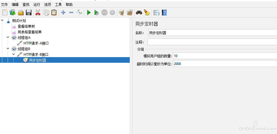Collapse the 线程组A node
Screen dimensions: 277x134
point(8,37)
